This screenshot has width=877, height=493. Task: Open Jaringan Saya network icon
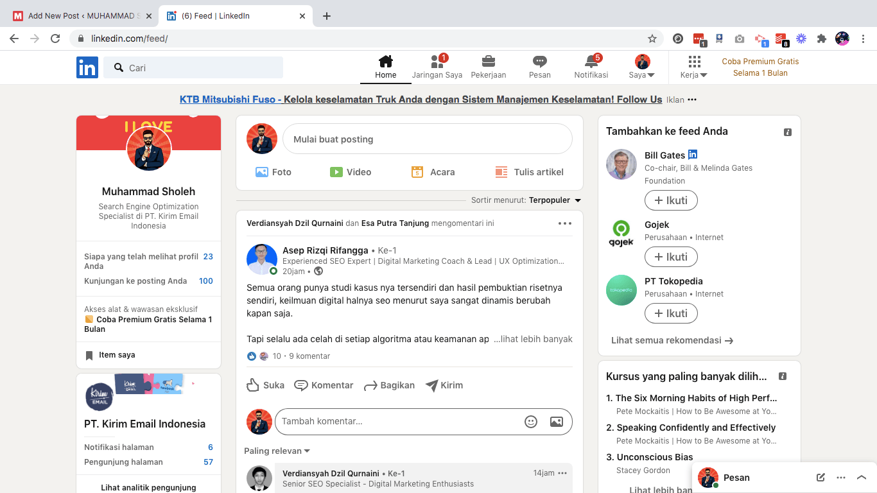[x=437, y=67]
